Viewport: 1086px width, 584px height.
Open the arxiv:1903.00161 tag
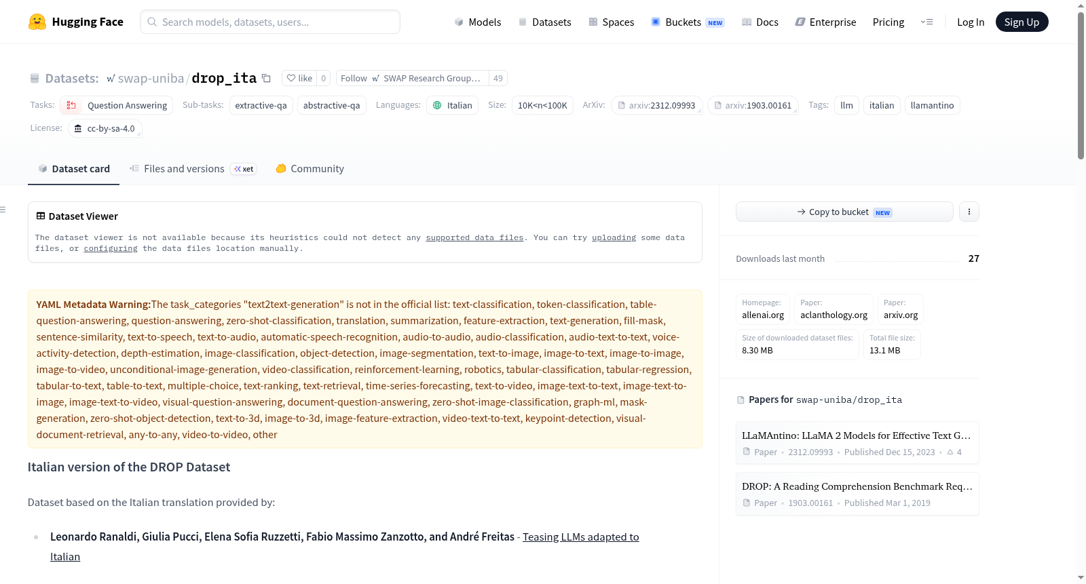753,105
